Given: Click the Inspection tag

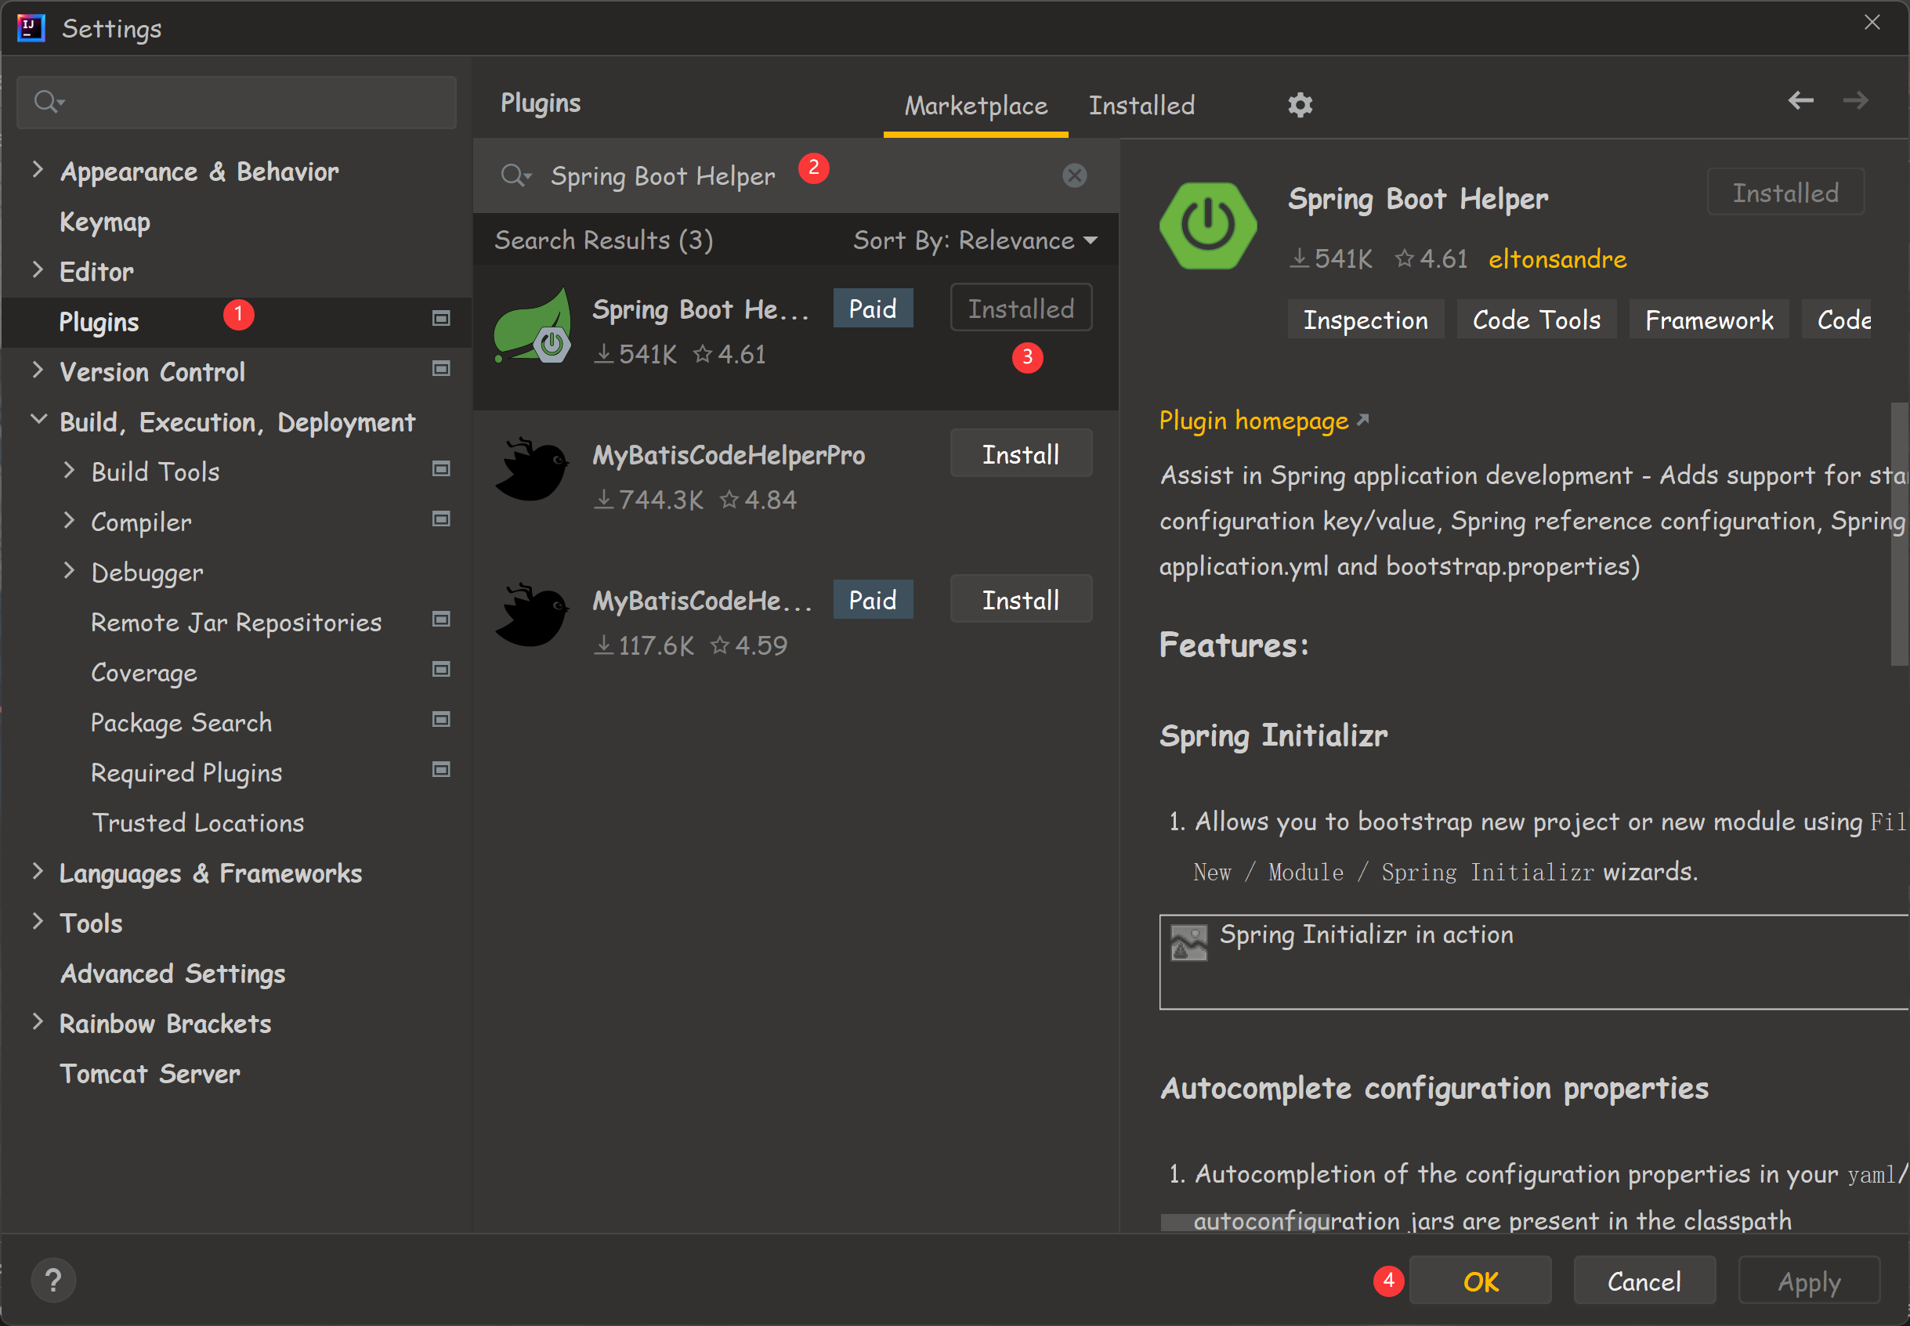Looking at the screenshot, I should (1365, 320).
